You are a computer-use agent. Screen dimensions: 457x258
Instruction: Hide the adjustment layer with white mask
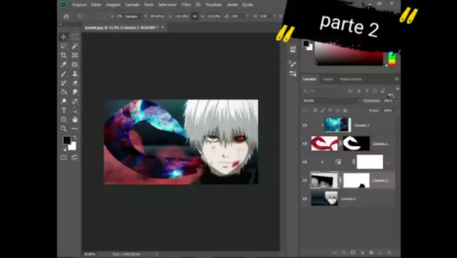(x=305, y=162)
